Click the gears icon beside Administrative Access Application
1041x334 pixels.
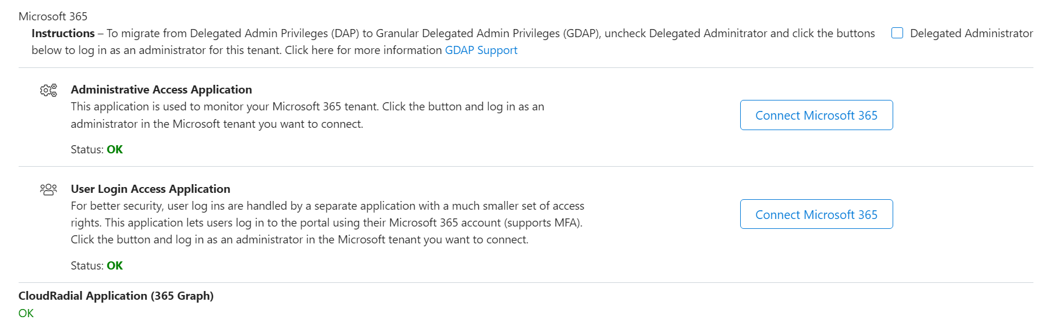point(49,90)
